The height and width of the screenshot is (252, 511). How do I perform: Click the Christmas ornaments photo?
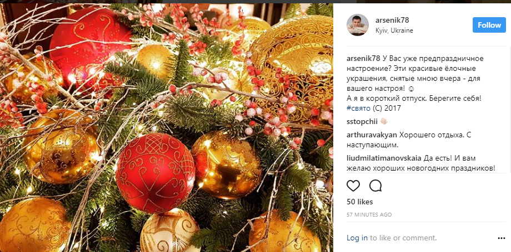point(167,127)
